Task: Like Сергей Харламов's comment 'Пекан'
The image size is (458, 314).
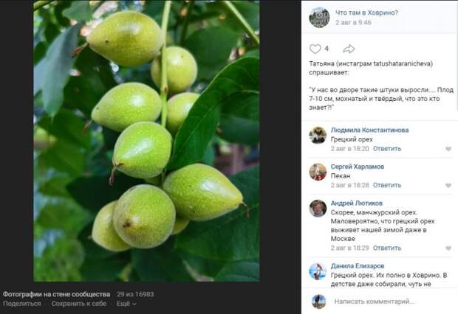Action: [x=448, y=186]
